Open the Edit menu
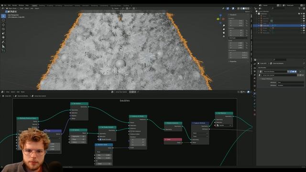This screenshot has height=172, width=306. (x=9, y=5)
